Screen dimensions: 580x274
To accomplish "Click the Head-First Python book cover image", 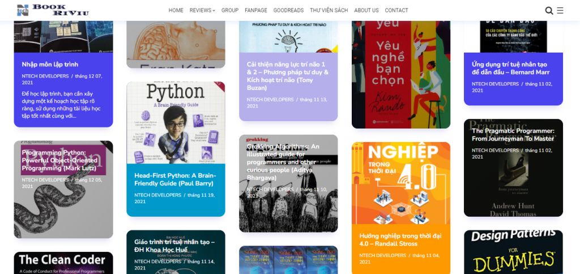I will (x=176, y=123).
